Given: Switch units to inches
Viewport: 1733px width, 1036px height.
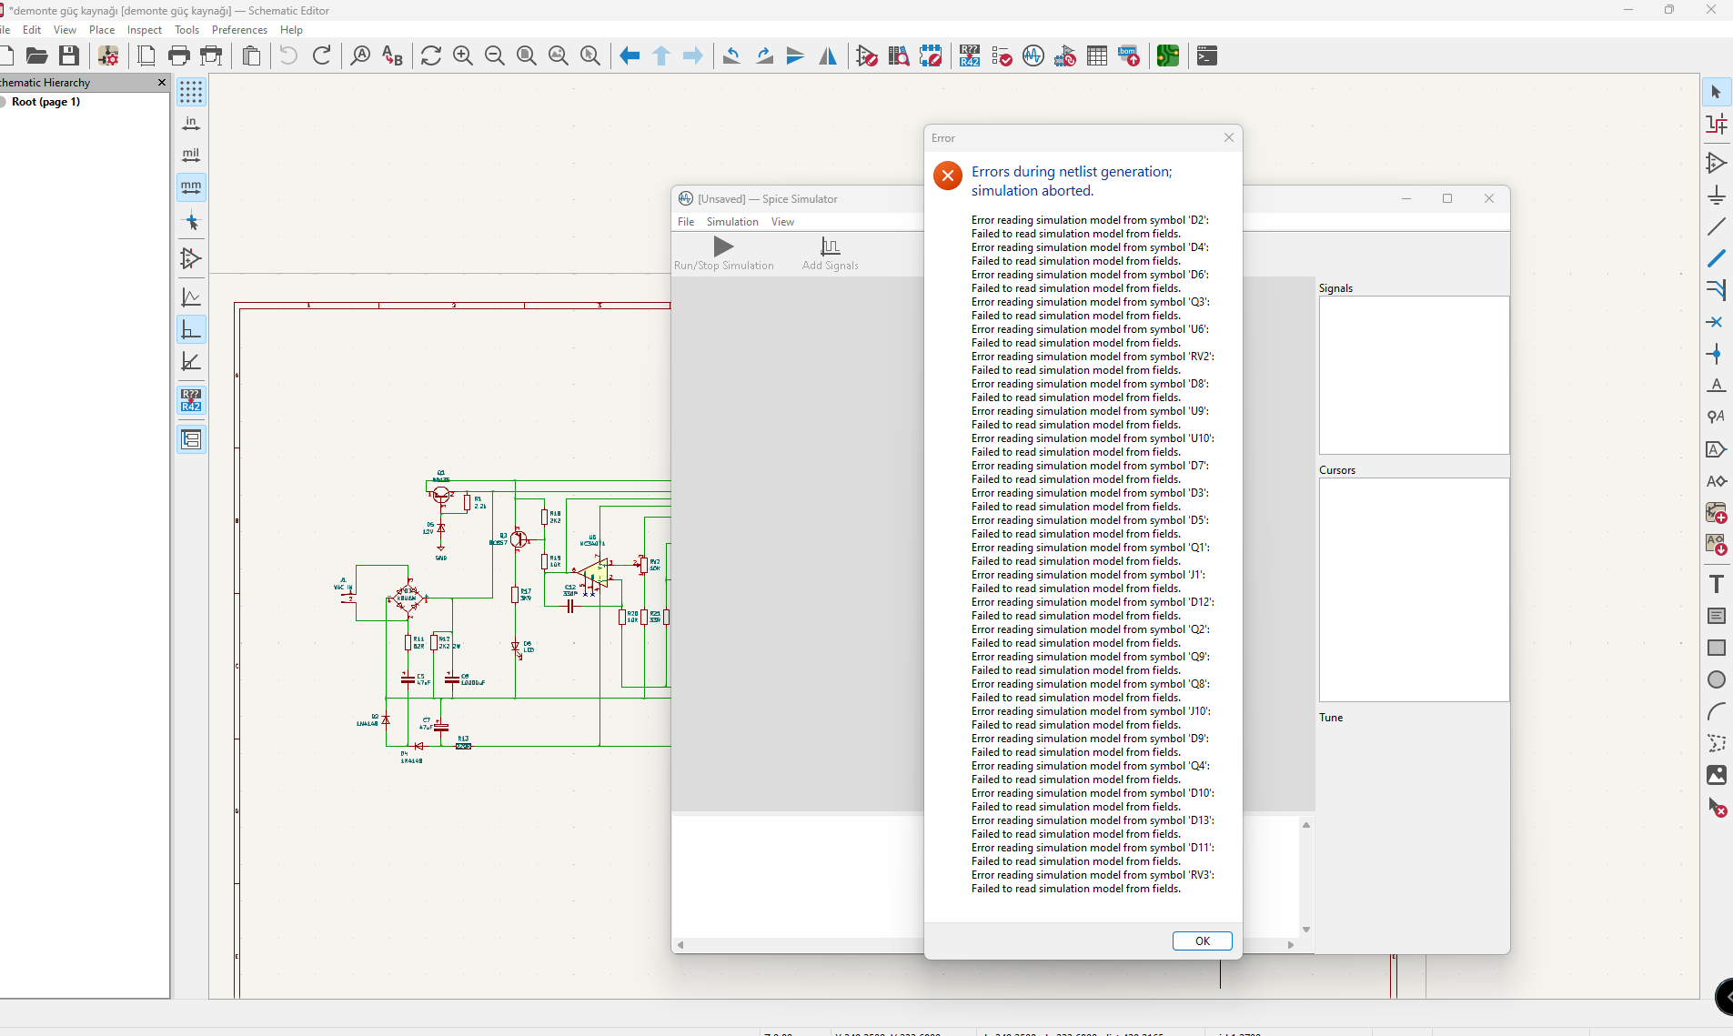Looking at the screenshot, I should tap(191, 124).
